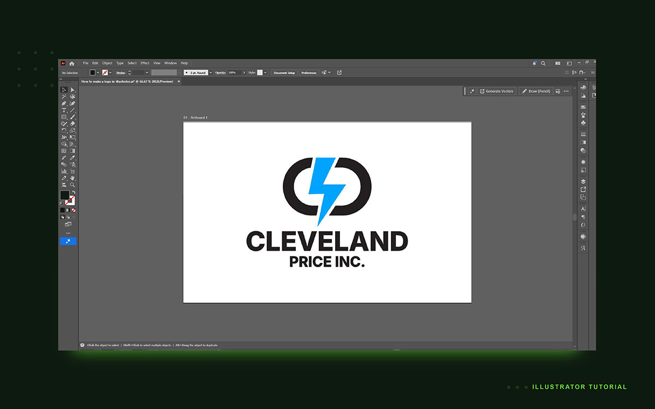This screenshot has height=409, width=655.
Task: Click the Preferences button
Action: click(308, 73)
